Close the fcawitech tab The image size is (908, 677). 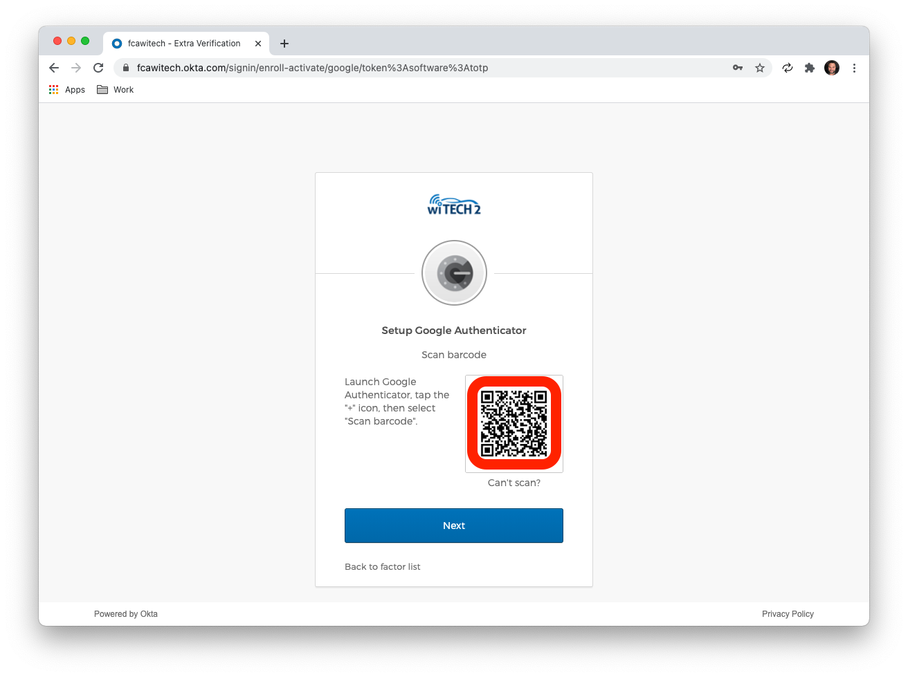(258, 44)
